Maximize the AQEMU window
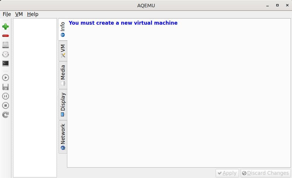292x178 pixels. click(277, 6)
